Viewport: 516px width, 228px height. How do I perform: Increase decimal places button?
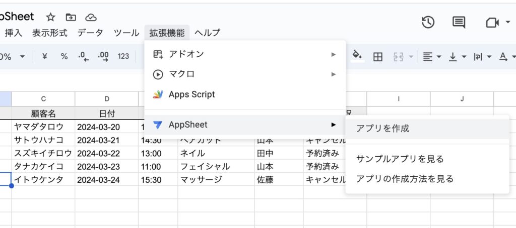pyautogui.click(x=103, y=57)
